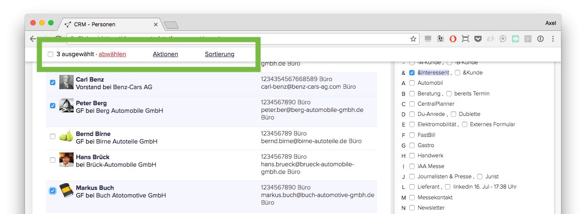Uncheck the Carl Benz contact checkbox

[x=53, y=82]
